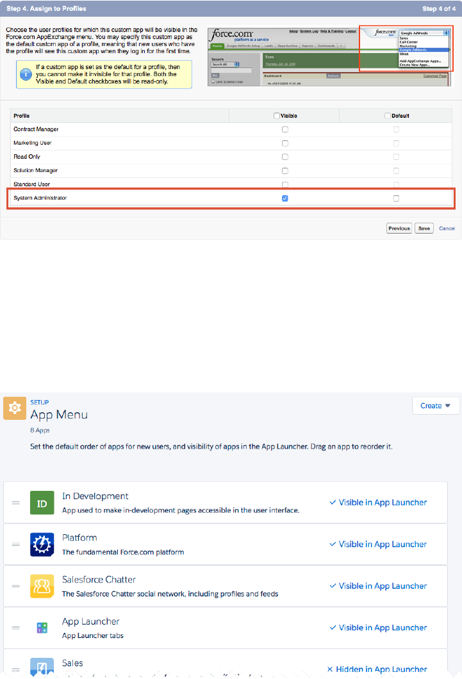Click the 8 Apps count text
462x679 pixels.
click(40, 431)
